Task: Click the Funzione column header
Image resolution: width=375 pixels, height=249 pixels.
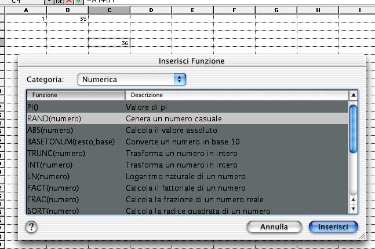Action: (x=75, y=95)
